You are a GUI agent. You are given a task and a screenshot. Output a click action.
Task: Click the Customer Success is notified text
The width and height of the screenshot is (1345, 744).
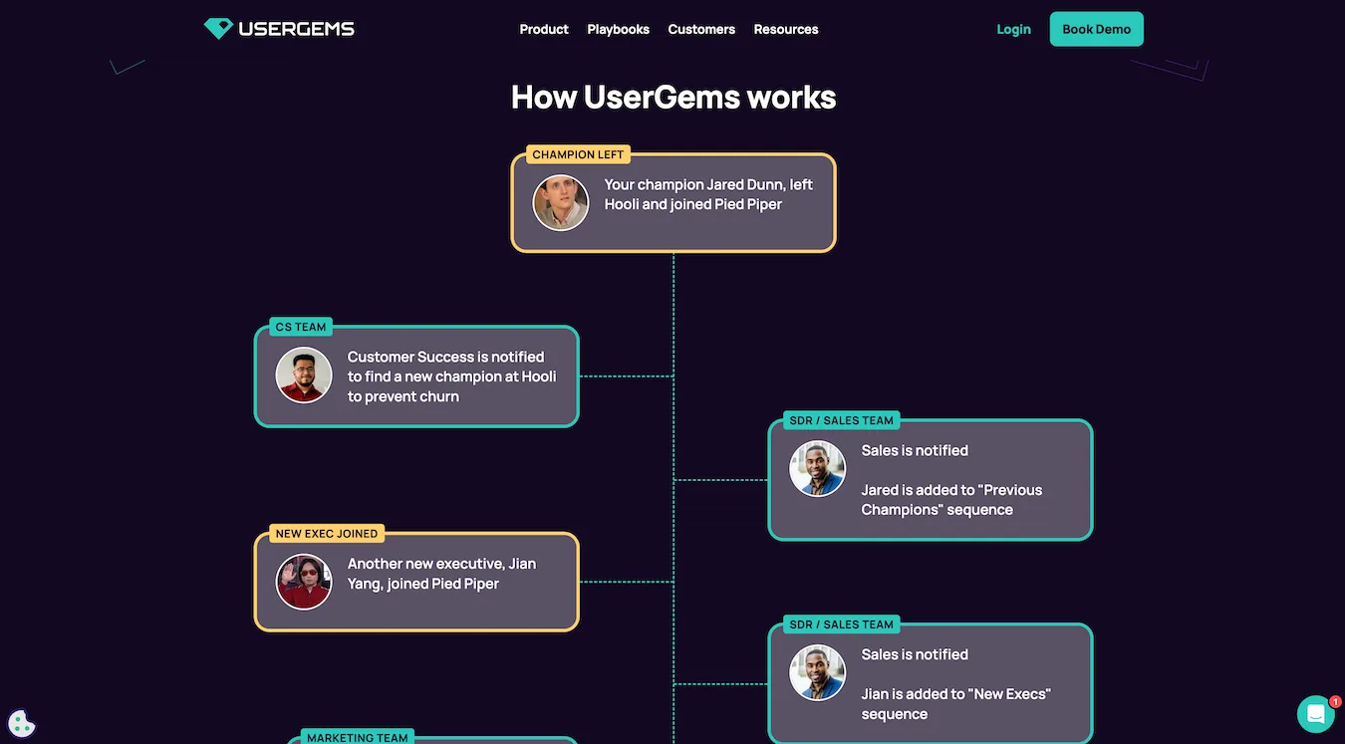click(x=451, y=376)
